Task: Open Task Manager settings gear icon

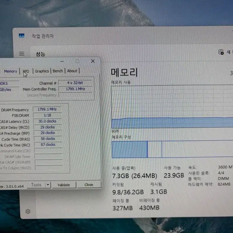Action: [x=28, y=211]
